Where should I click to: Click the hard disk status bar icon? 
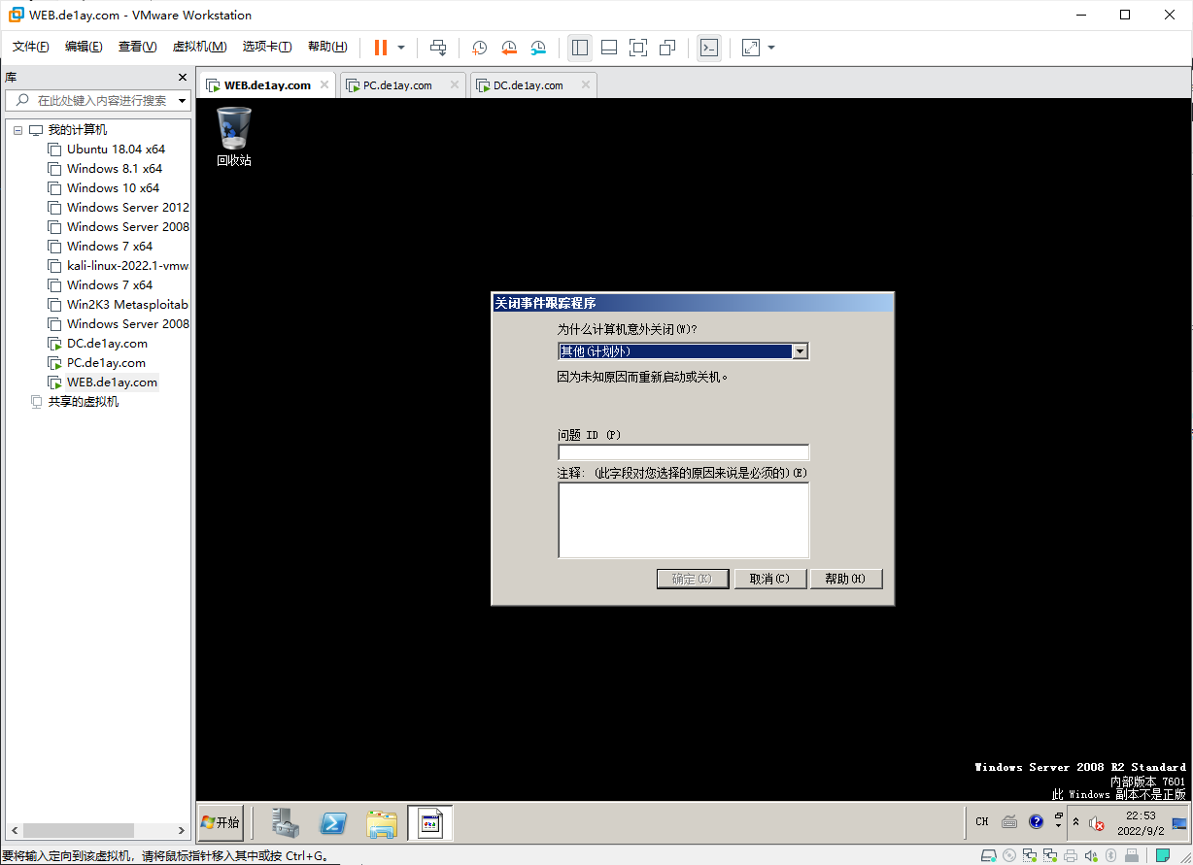click(990, 855)
